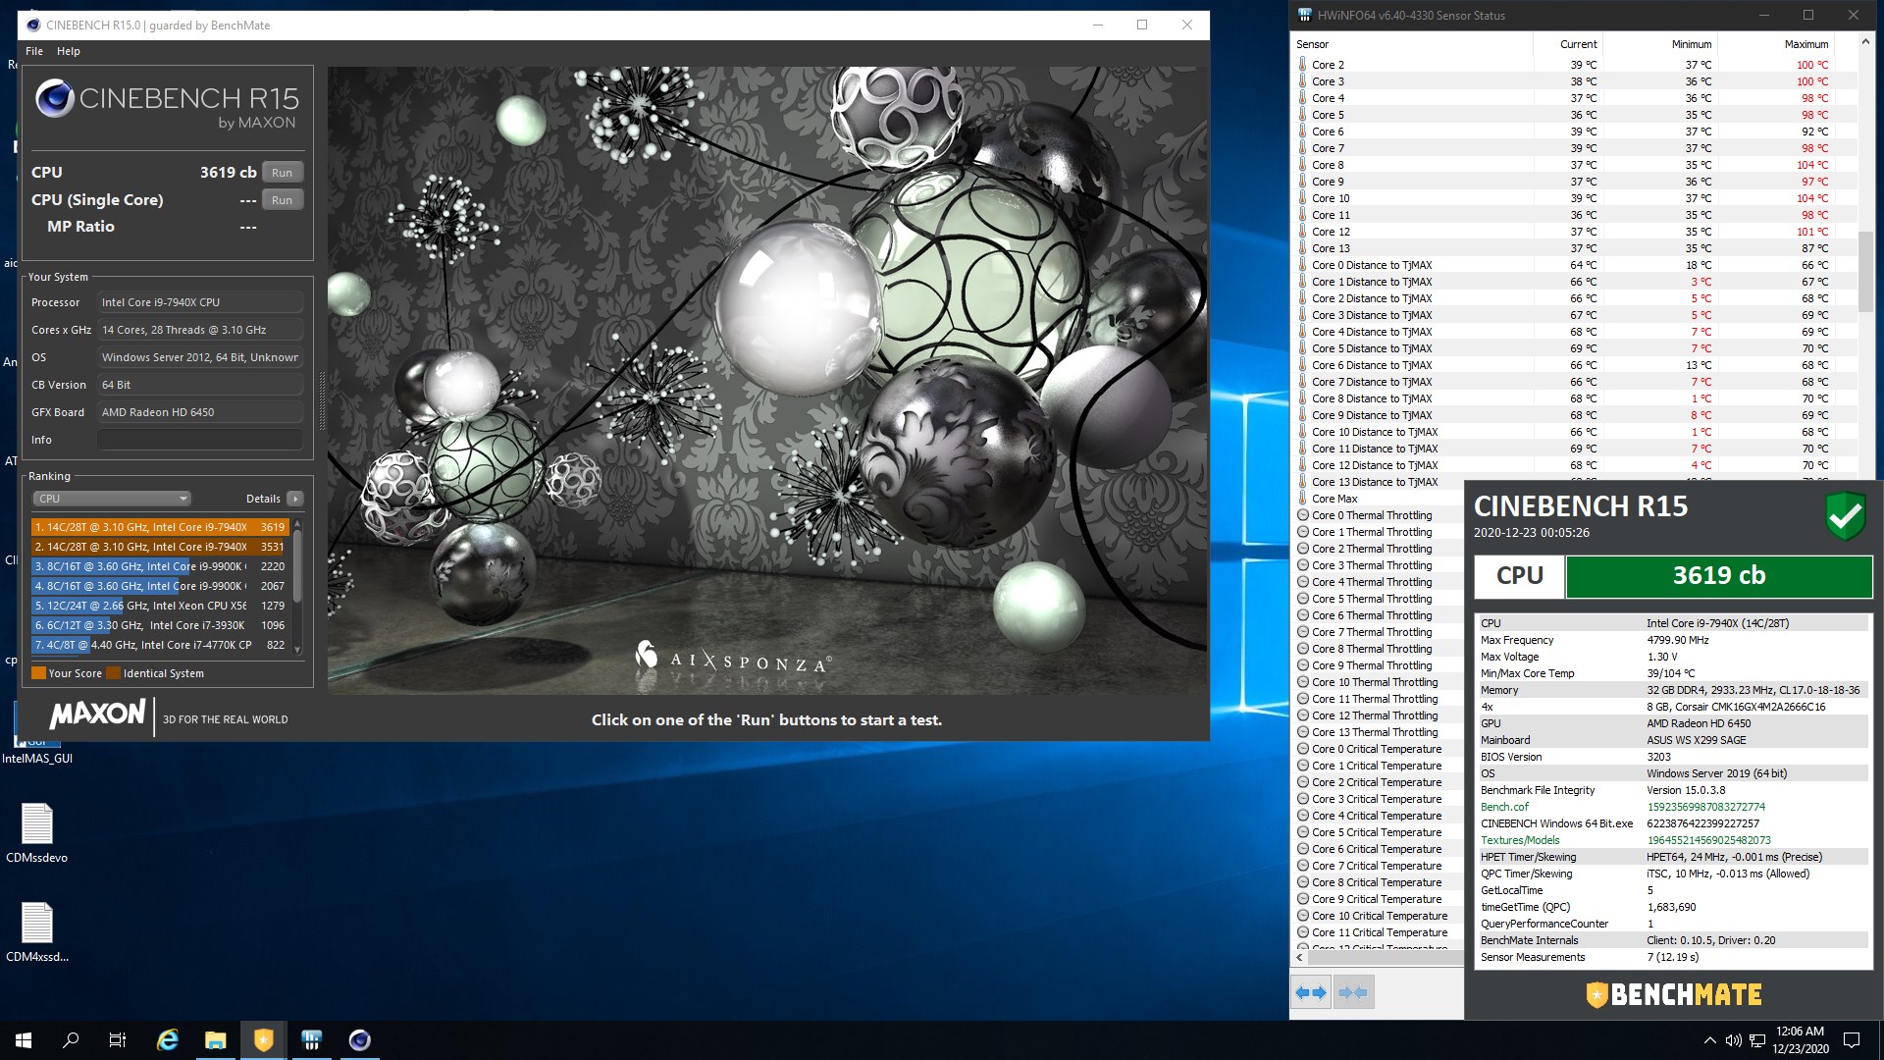Select ranking entry 1 scoring 3619
This screenshot has width=1884, height=1060.
(x=160, y=527)
